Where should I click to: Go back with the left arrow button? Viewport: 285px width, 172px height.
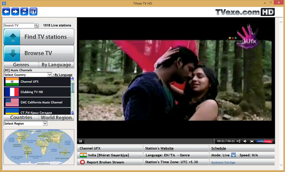[x=6, y=12]
